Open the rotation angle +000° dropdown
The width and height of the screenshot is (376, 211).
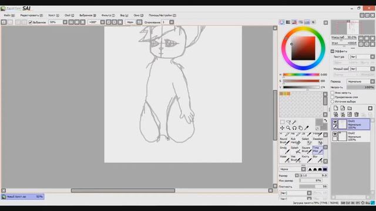click(102, 22)
